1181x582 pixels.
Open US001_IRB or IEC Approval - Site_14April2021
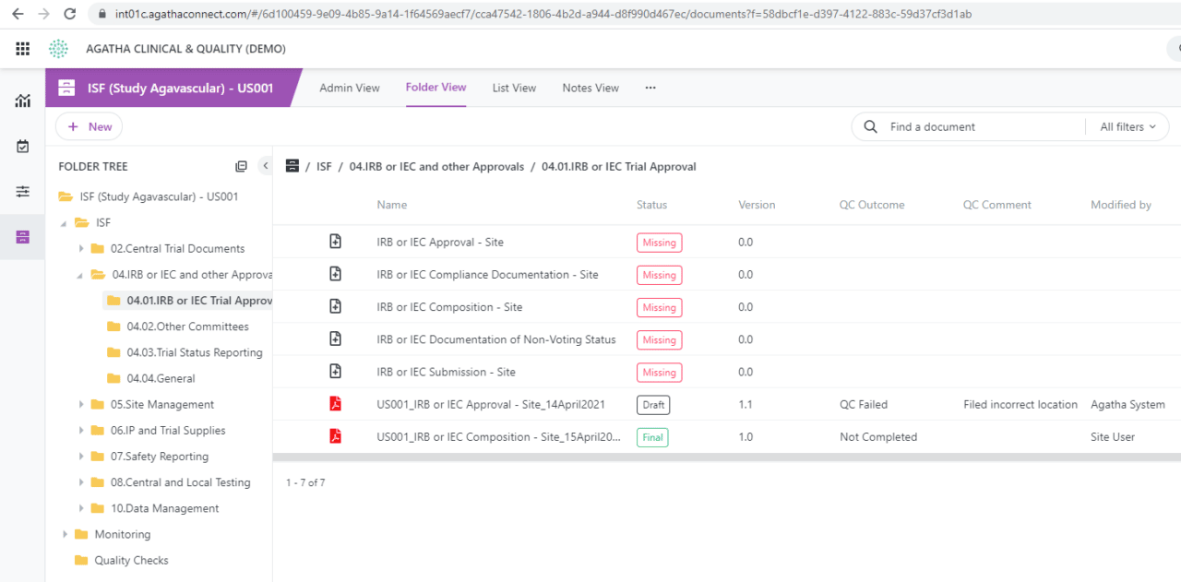click(x=491, y=404)
